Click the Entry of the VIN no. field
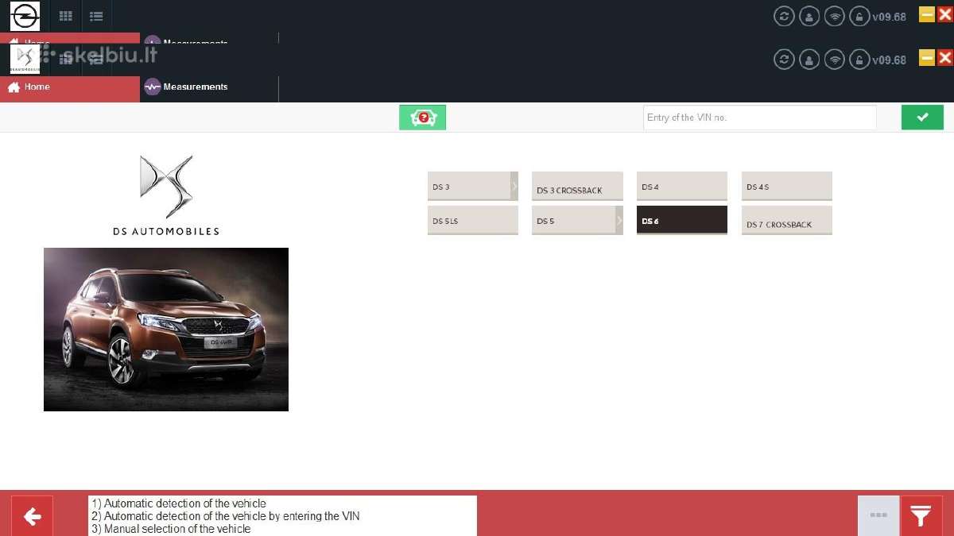The image size is (954, 536). 759,118
